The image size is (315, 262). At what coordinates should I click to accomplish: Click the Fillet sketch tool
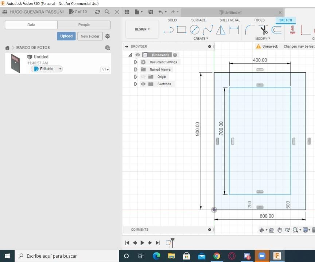(x=250, y=30)
